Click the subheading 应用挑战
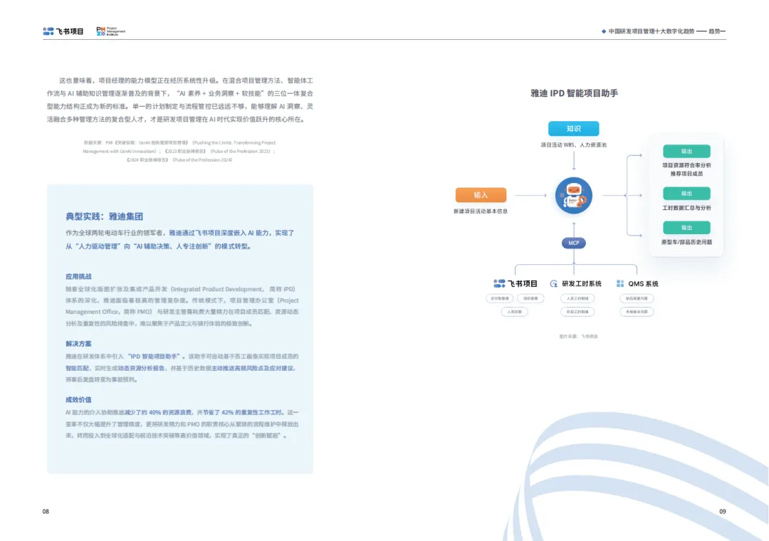Image resolution: width=769 pixels, height=541 pixels. pos(78,277)
